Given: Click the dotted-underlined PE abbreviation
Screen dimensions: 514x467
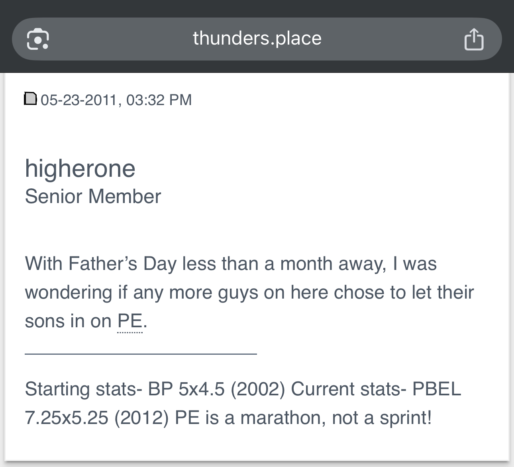Looking at the screenshot, I should pyautogui.click(x=130, y=321).
